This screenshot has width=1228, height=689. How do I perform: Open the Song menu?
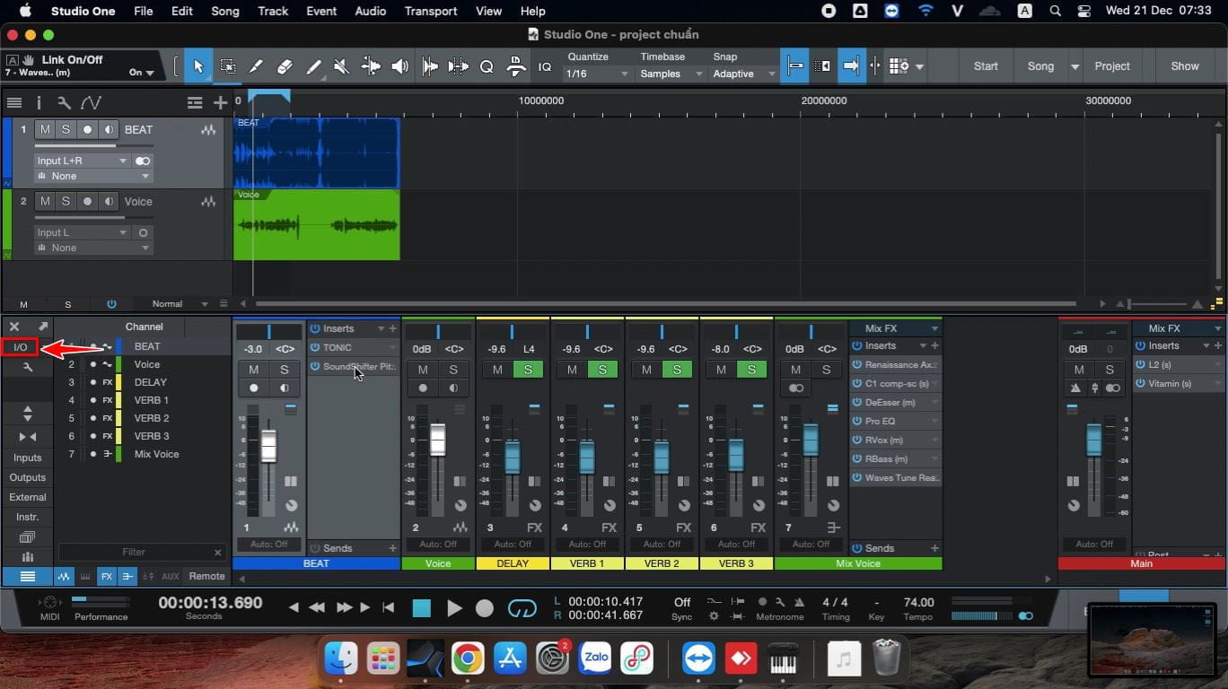(x=225, y=11)
